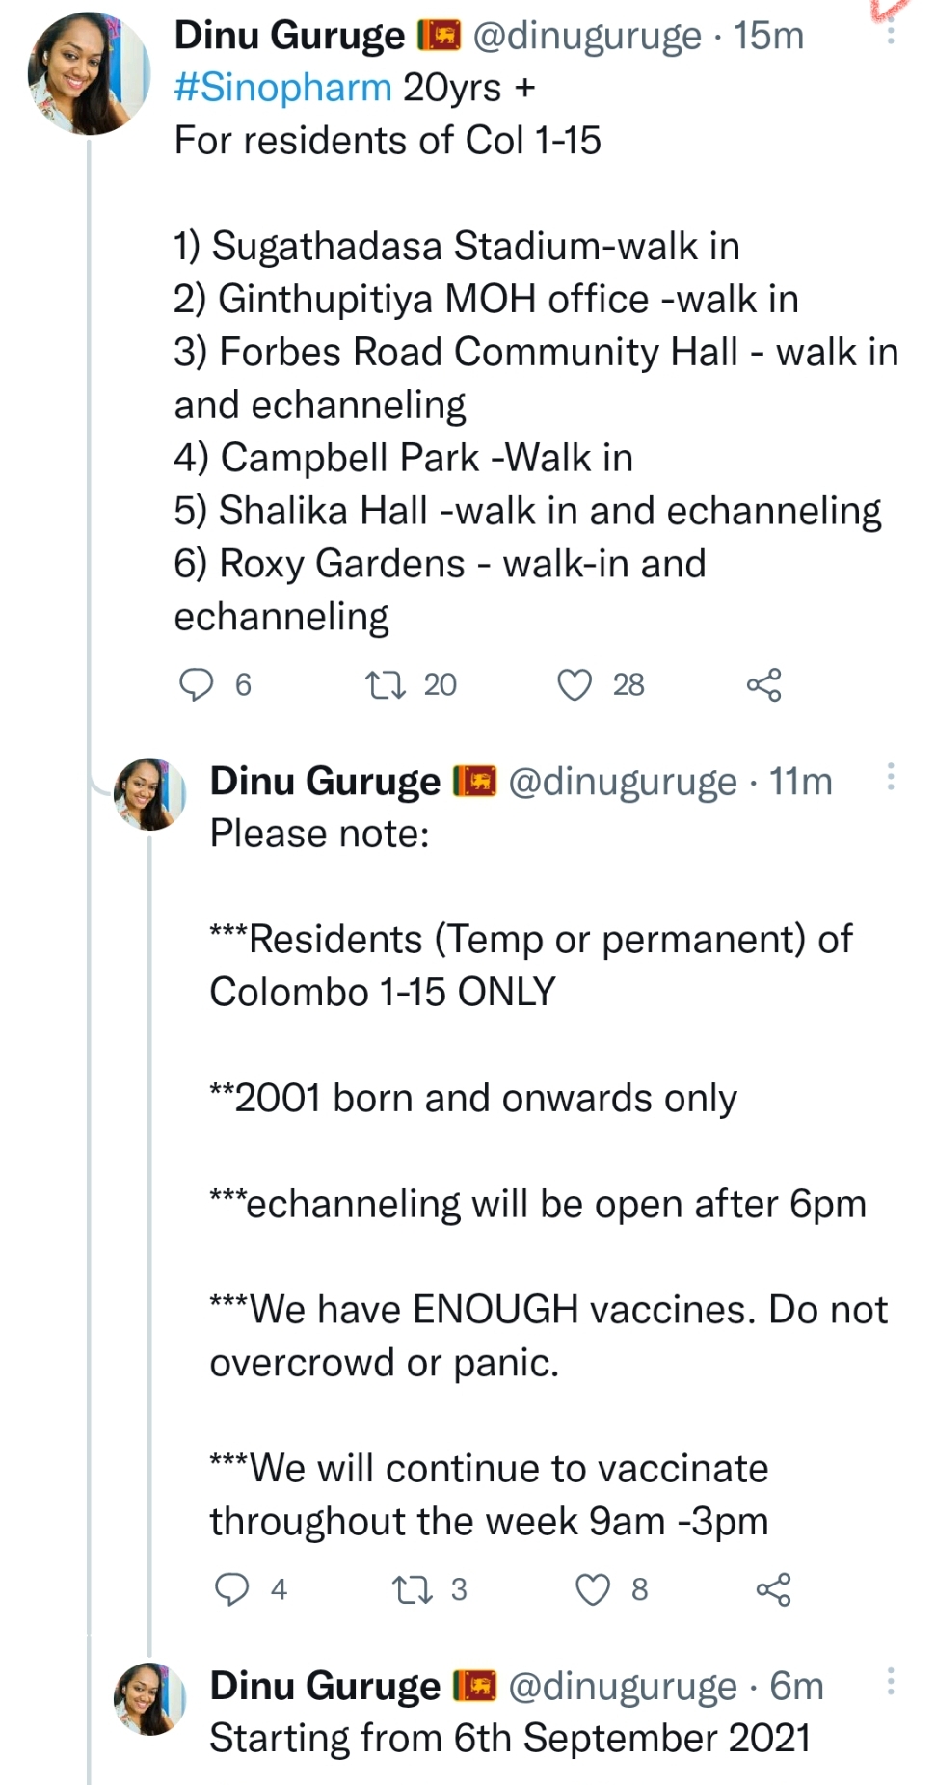This screenshot has height=1785, width=936.
Task: Tap avatar on the 'Please note' tweet
Action: (149, 794)
